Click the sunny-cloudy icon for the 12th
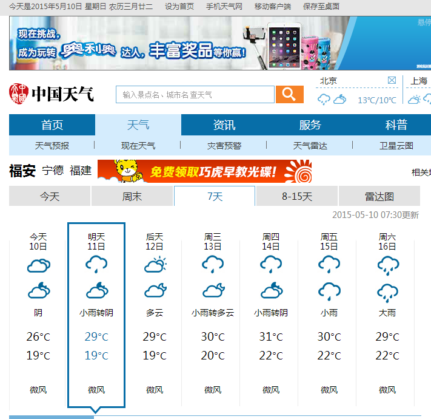The image size is (431, 419). 155,265
